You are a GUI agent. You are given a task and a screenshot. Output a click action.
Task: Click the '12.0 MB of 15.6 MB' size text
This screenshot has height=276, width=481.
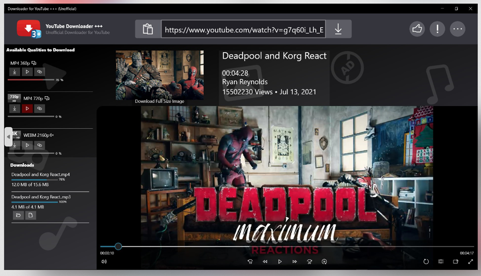click(x=30, y=184)
